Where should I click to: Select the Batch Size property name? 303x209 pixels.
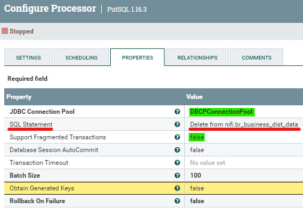tap(24, 175)
